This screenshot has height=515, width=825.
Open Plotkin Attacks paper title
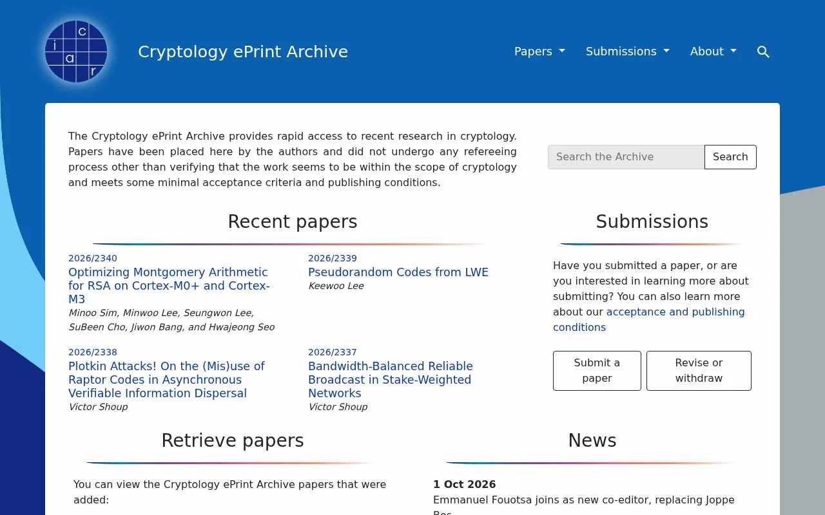pyautogui.click(x=166, y=380)
